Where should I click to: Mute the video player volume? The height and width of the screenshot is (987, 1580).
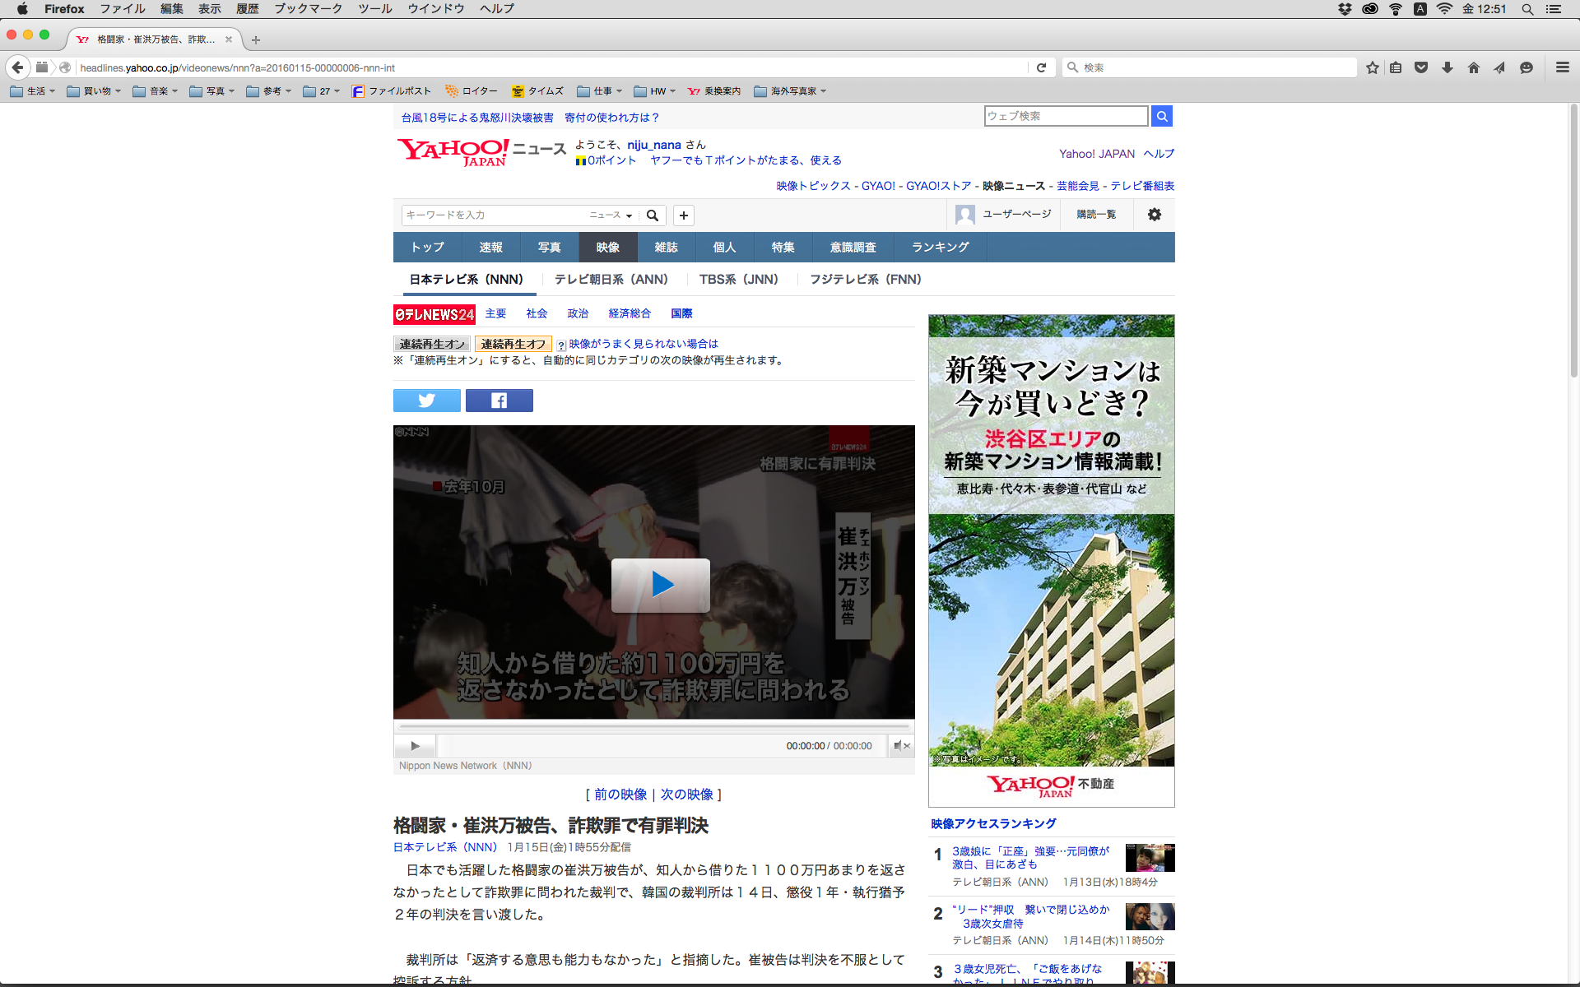[x=900, y=746]
